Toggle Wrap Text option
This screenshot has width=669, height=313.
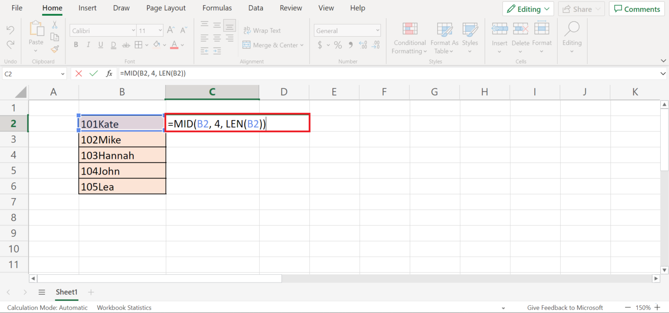coord(262,30)
